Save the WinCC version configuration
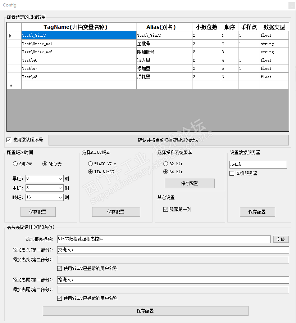This screenshot has height=323, width=296. tap(116, 212)
